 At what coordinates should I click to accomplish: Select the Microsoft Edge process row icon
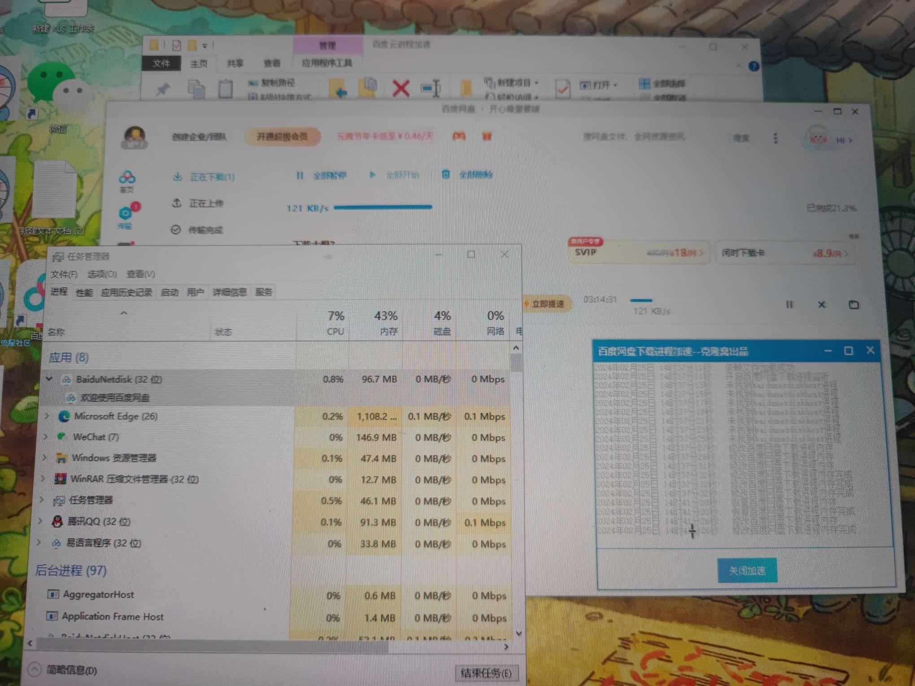pyautogui.click(x=64, y=416)
